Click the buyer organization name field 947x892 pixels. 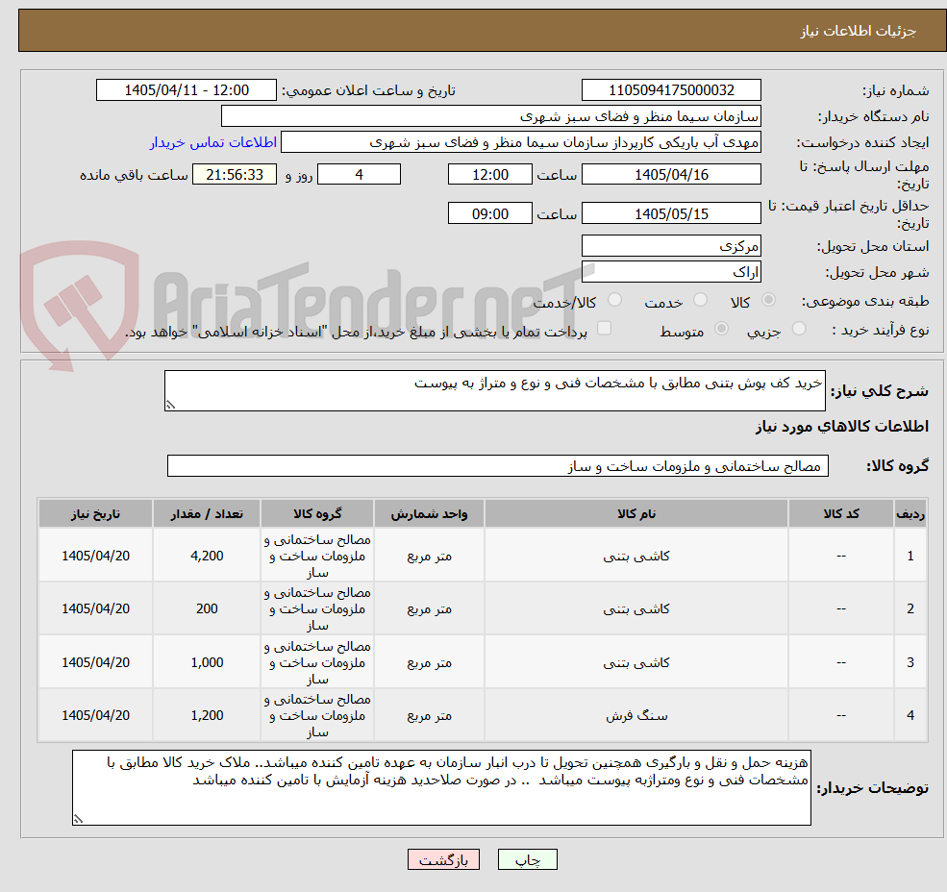coord(491,116)
